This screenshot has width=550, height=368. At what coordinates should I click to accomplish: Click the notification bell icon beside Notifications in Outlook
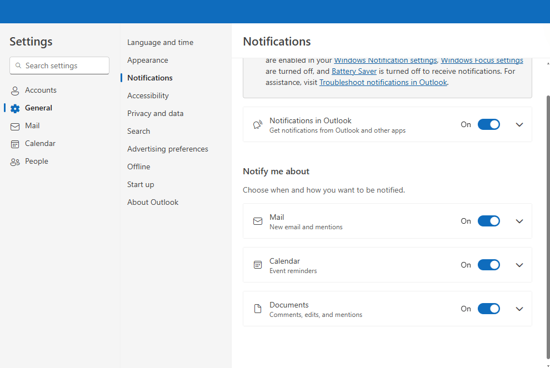pos(257,124)
